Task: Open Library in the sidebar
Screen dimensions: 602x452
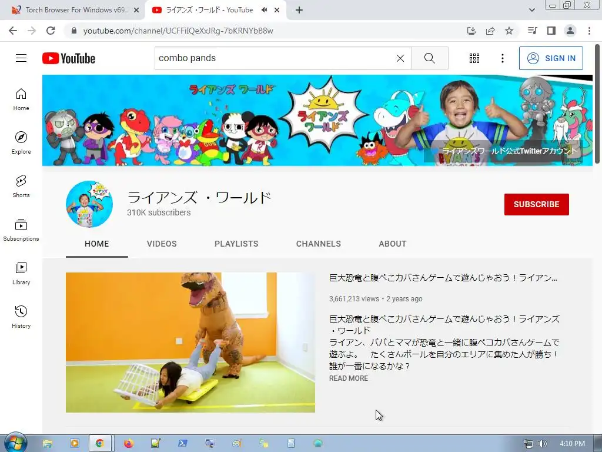Action: tap(21, 273)
